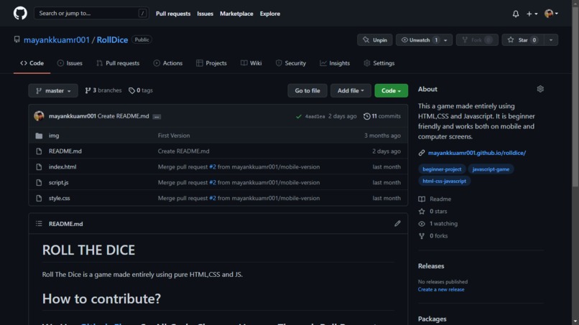Jump to Readme in About sidebar
The image size is (579, 325).
[x=435, y=199]
